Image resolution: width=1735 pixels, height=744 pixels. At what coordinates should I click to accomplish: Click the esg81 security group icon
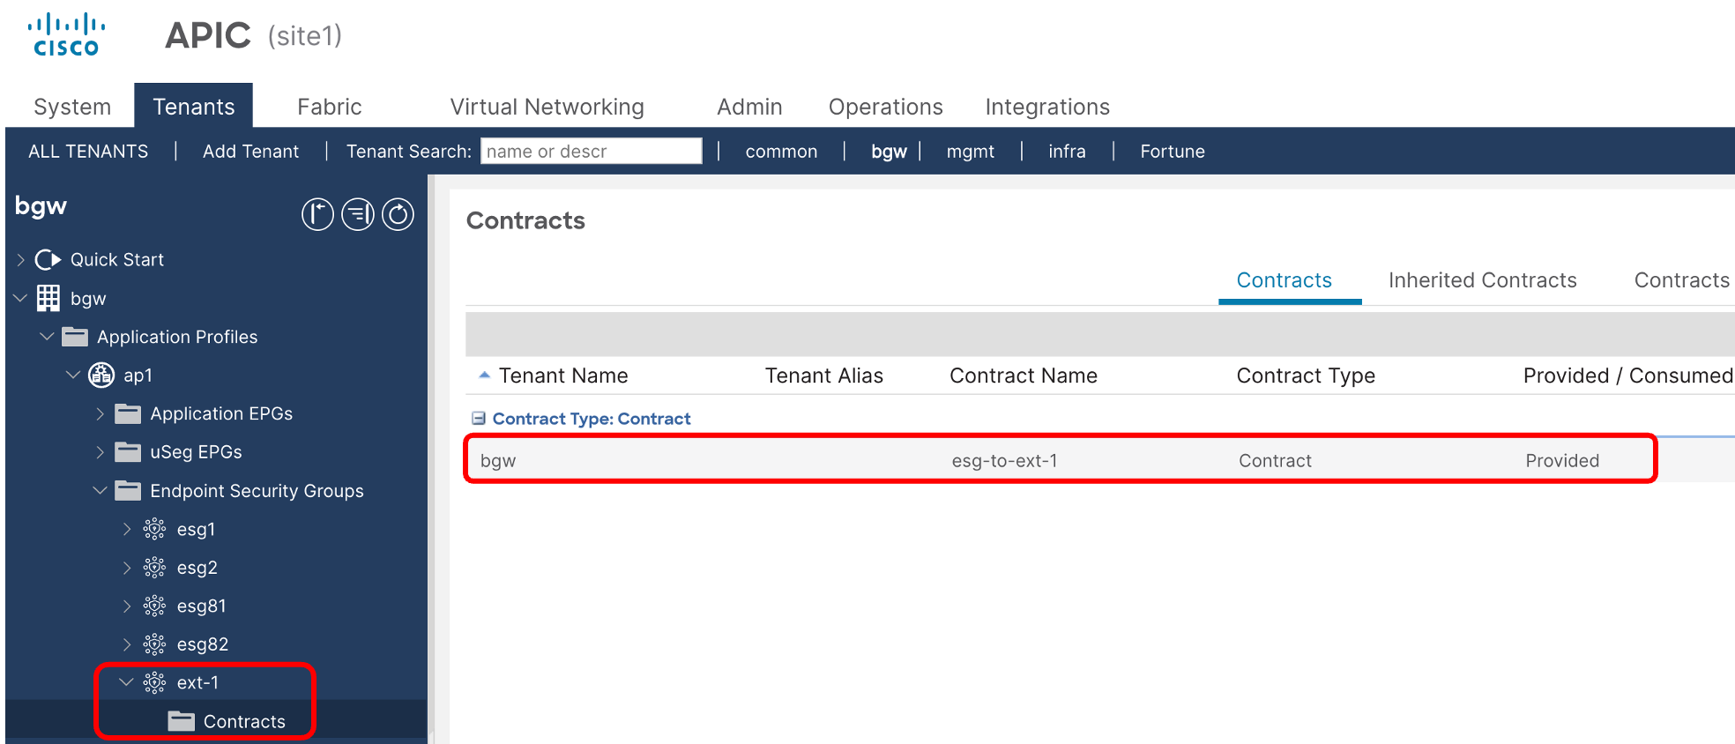pyautogui.click(x=154, y=606)
